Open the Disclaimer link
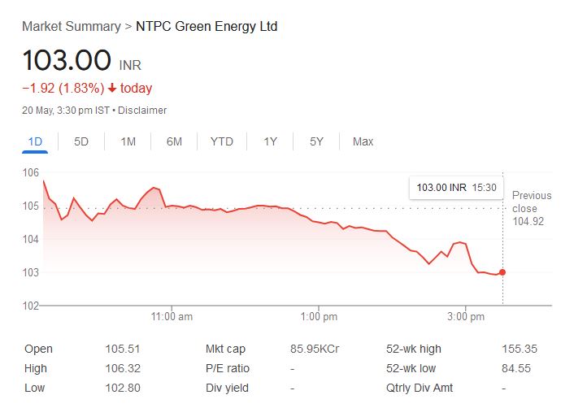The height and width of the screenshot is (408, 574). point(142,110)
